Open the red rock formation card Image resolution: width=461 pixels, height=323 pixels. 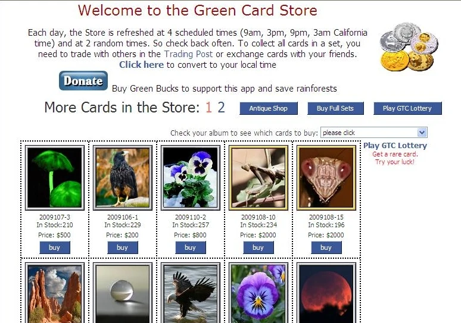tap(55, 293)
